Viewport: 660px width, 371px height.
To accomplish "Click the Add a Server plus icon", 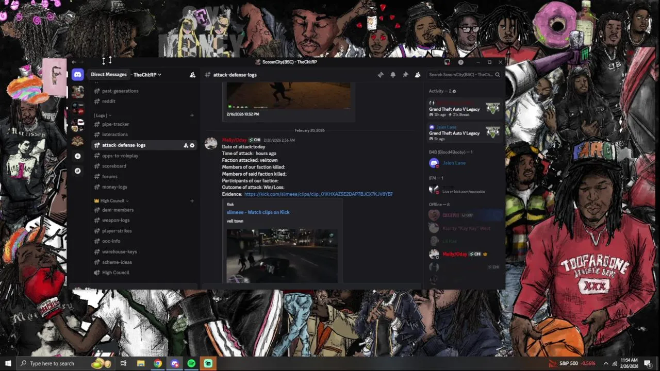I will pos(77,156).
